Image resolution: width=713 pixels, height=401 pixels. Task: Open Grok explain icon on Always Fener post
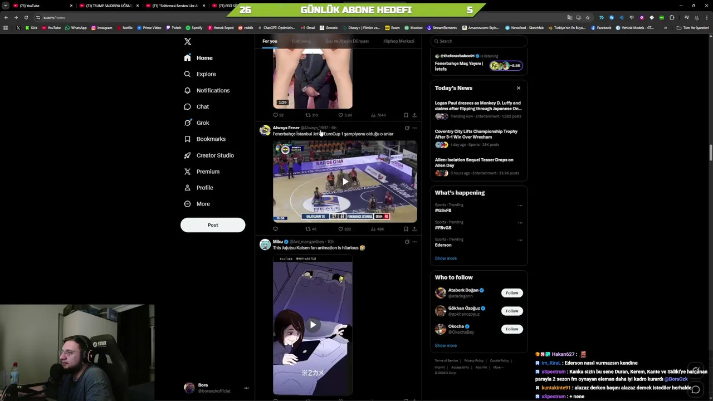click(x=407, y=128)
